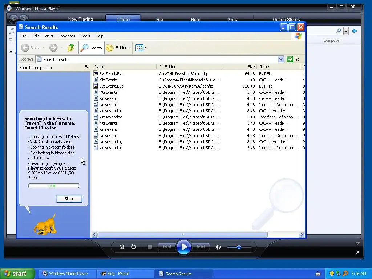This screenshot has width=372, height=279.
Task: Click the Media Player full-screen view icon
Action: (358, 244)
